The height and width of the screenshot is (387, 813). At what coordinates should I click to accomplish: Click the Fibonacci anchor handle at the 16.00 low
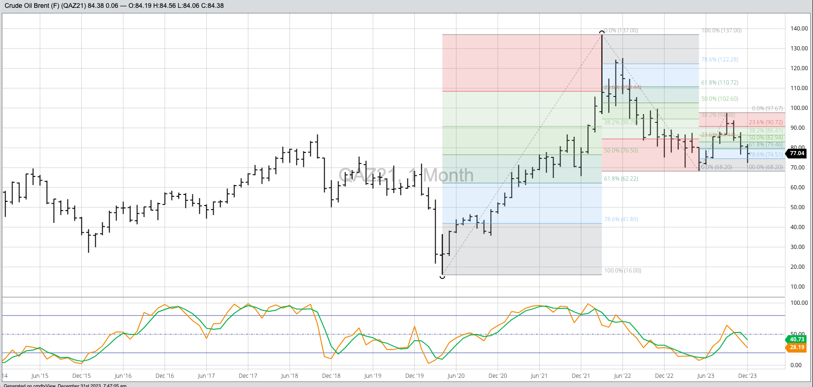pos(442,276)
